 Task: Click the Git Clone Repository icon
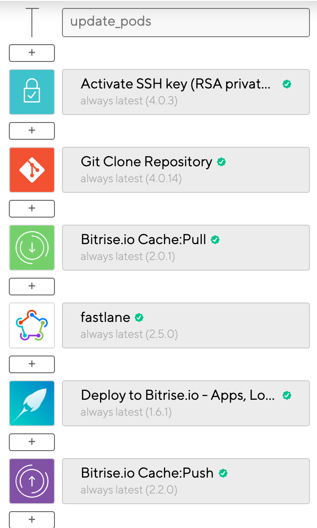(x=32, y=170)
